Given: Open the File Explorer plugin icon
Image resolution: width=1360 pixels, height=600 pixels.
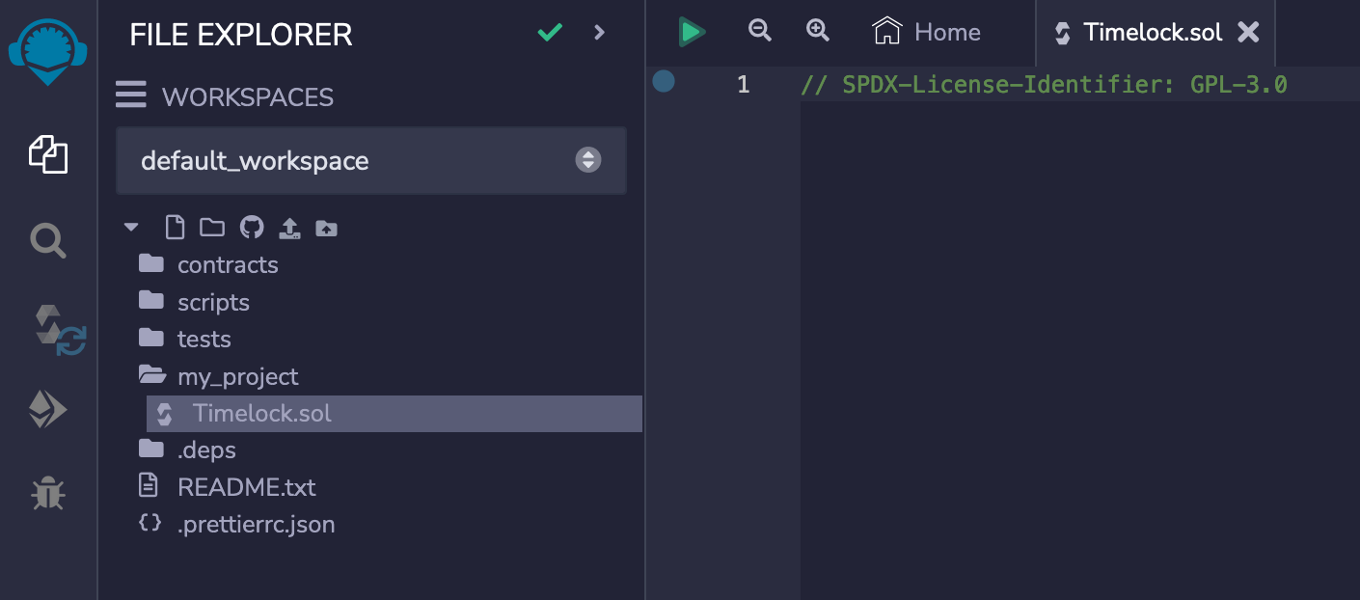Looking at the screenshot, I should pyautogui.click(x=48, y=154).
